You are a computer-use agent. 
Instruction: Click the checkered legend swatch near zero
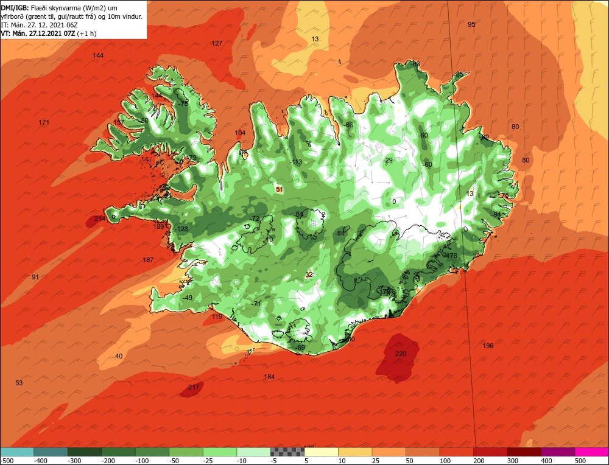click(287, 452)
